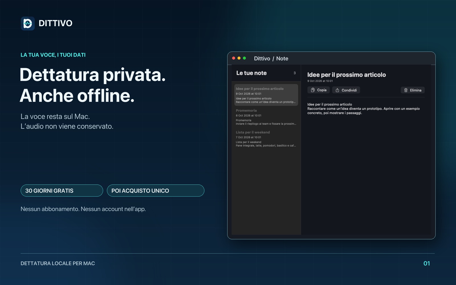
Task: Click the Copia button
Action: [x=319, y=90]
